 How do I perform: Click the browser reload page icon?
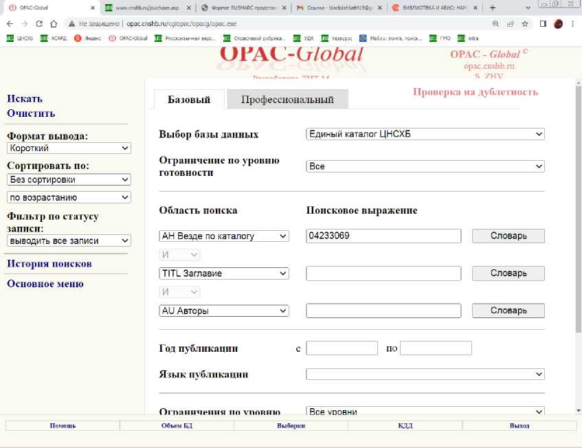click(x=38, y=23)
